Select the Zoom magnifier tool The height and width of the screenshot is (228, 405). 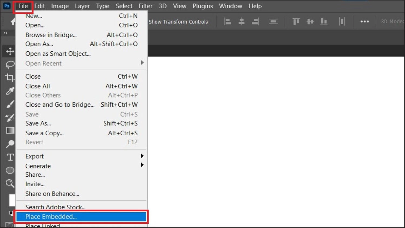10,183
